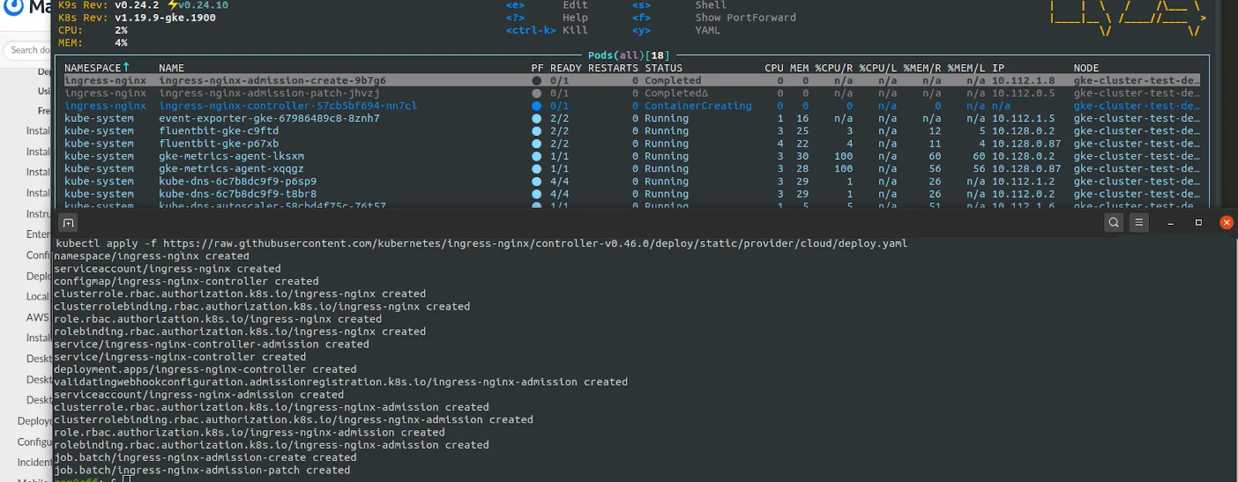Open the terminal hamburger menu
Viewport: 1238px width, 482px height.
click(x=1139, y=222)
